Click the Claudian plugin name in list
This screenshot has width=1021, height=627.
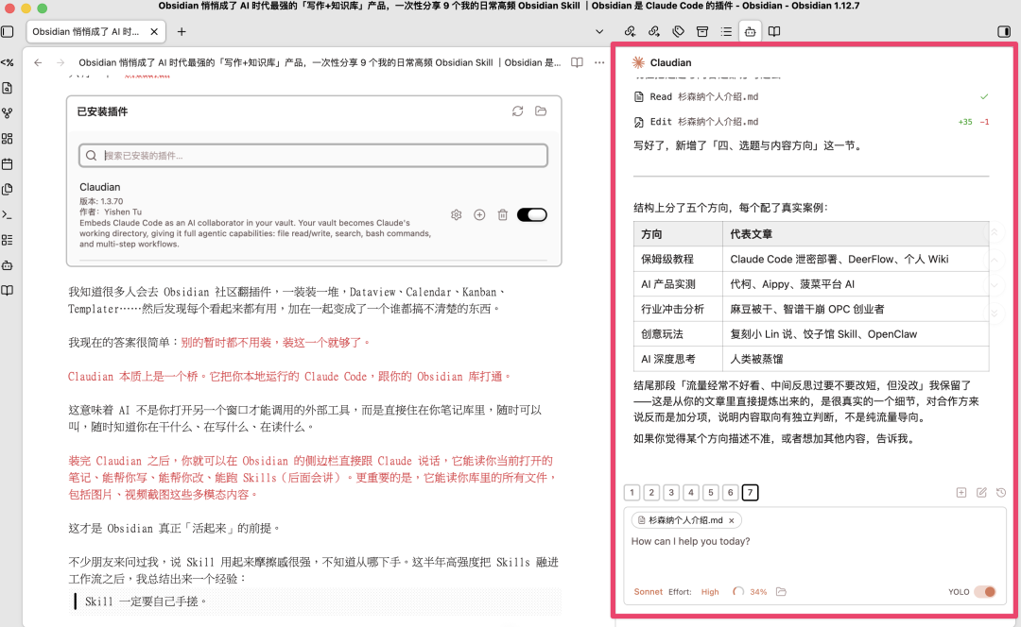pyautogui.click(x=99, y=187)
